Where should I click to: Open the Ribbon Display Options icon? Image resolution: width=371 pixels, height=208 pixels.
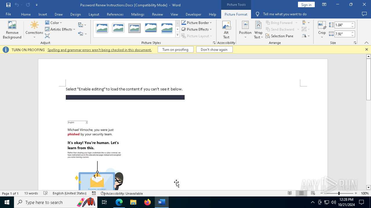coord(324,5)
